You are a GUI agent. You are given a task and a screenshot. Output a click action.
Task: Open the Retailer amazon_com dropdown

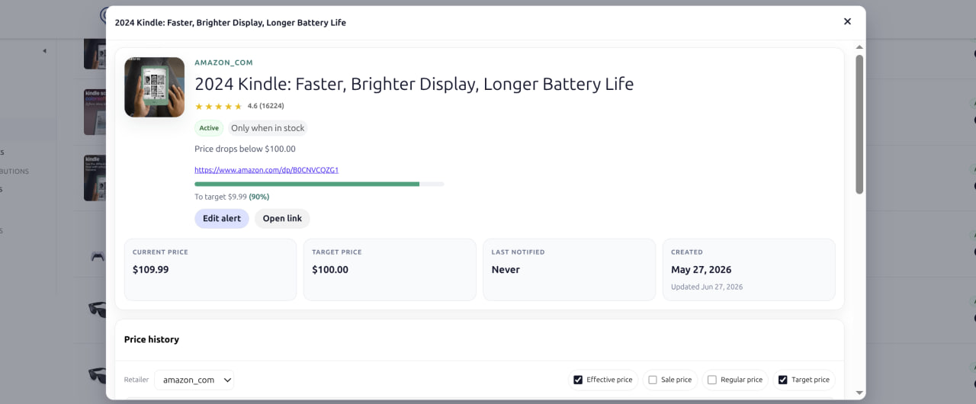pos(194,380)
